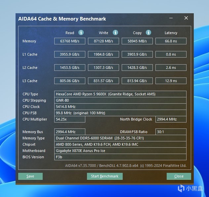Click the CPU Type field showing Ryzen 5 9600X

[120, 94]
